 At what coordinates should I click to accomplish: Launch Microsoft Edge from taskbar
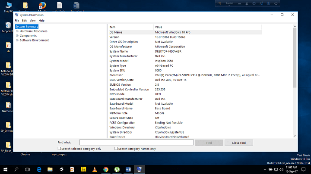(x=39, y=169)
